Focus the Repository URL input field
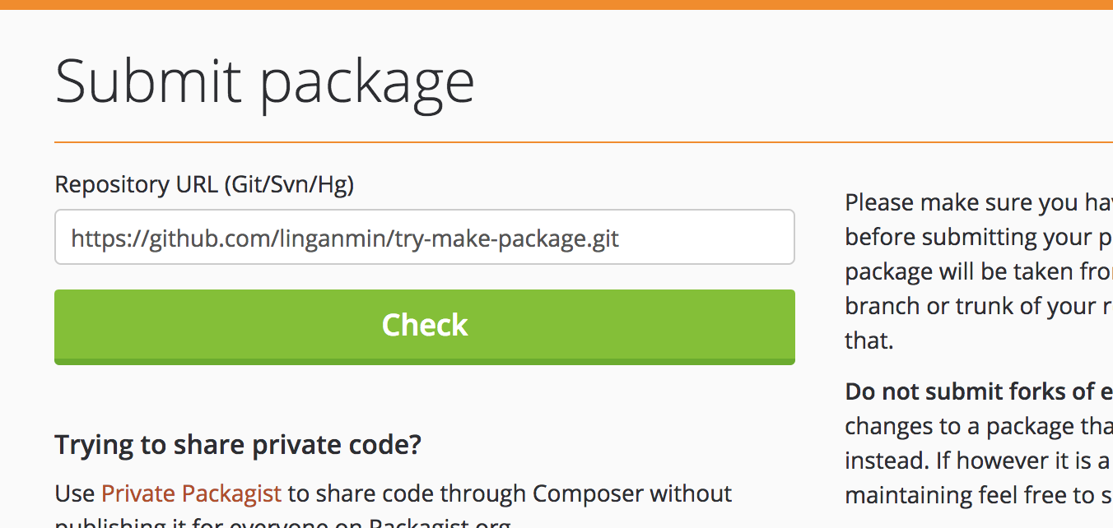 pyautogui.click(x=425, y=237)
